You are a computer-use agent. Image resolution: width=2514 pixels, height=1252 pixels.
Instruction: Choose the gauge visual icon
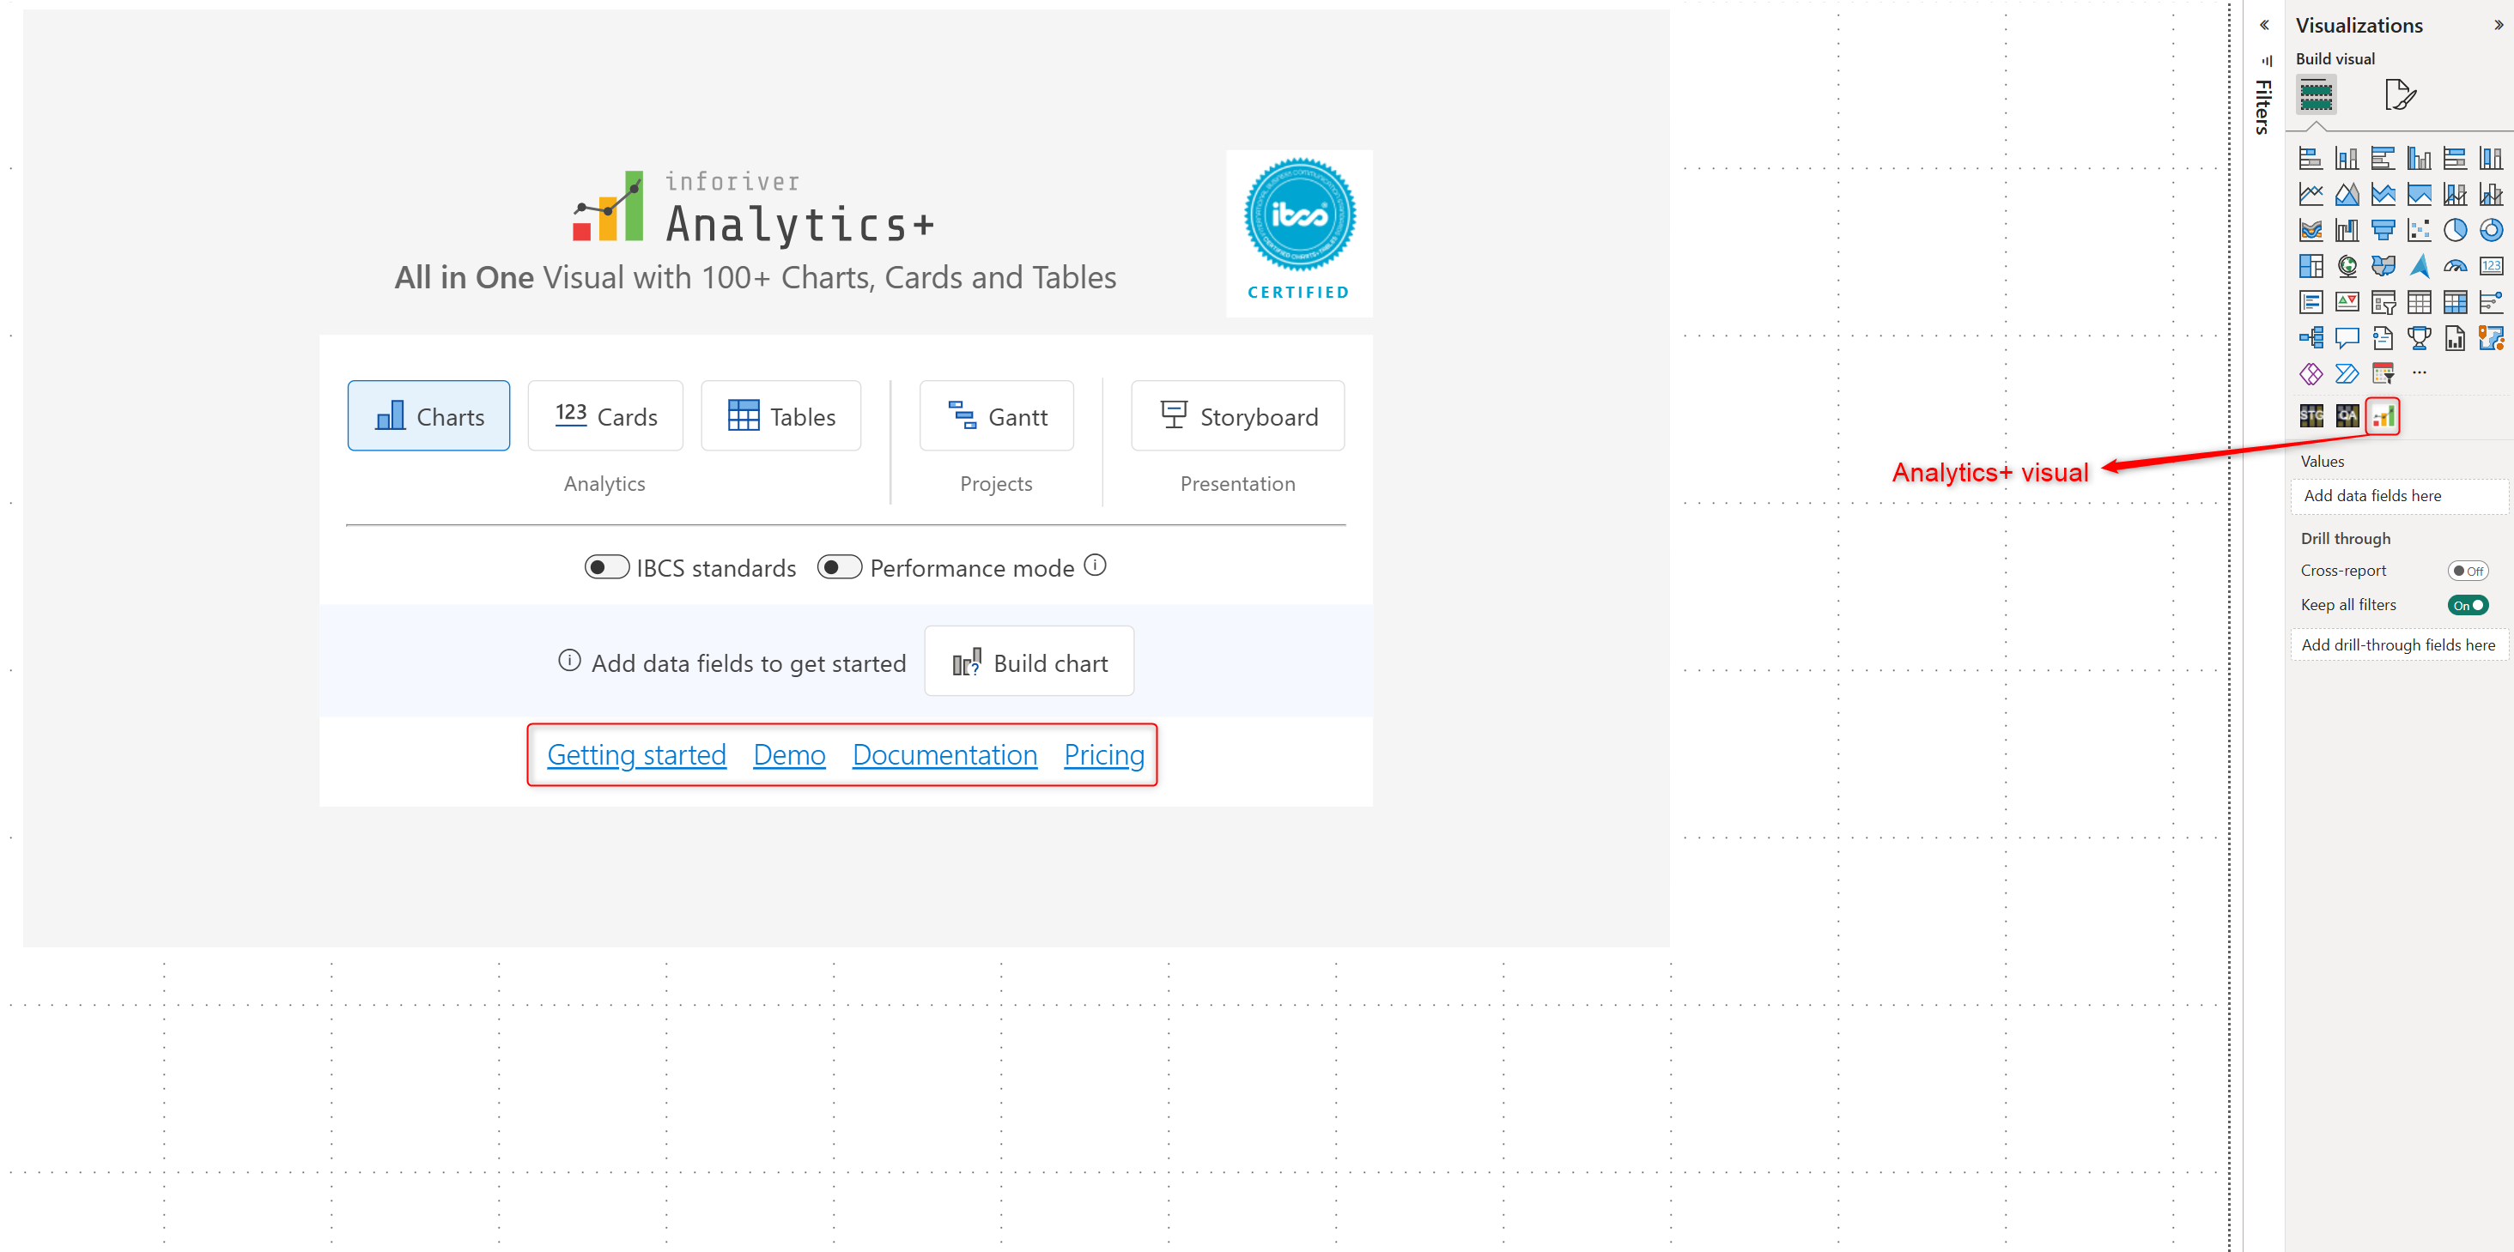point(2455,266)
